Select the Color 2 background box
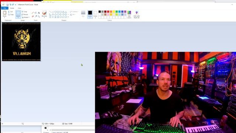236x133 pixels. (96, 14)
